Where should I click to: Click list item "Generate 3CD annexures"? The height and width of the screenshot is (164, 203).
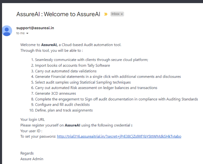click(x=55, y=93)
